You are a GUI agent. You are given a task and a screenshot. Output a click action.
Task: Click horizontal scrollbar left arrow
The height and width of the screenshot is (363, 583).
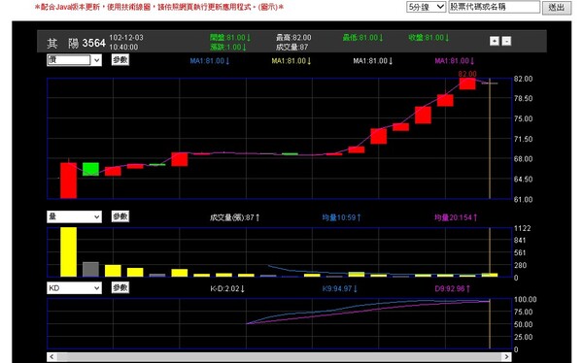pyautogui.click(x=51, y=356)
